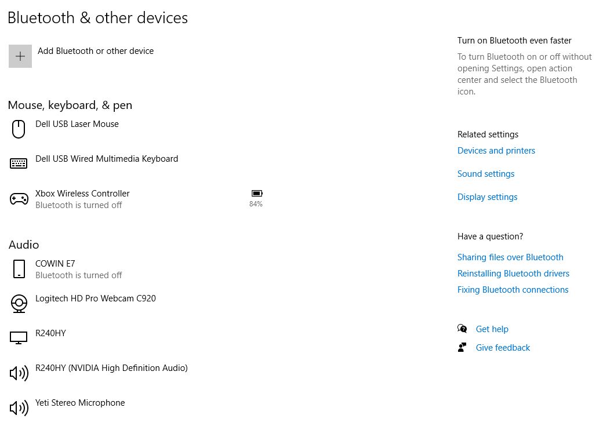Open Sound settings link
This screenshot has height=426, width=603.
(486, 174)
